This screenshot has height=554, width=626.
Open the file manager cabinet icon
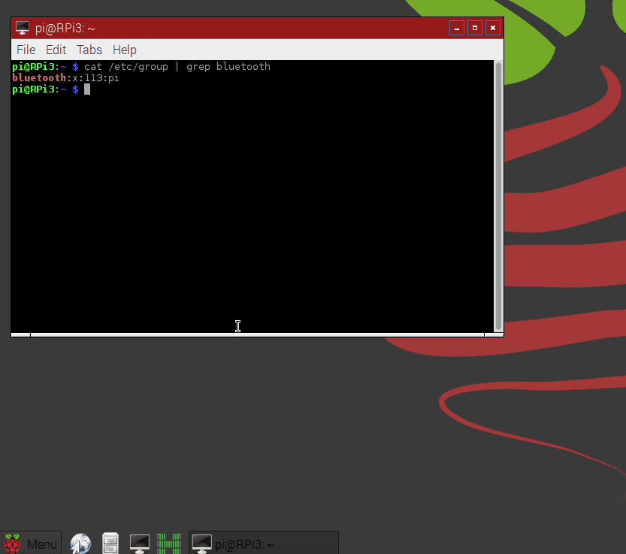click(x=110, y=543)
